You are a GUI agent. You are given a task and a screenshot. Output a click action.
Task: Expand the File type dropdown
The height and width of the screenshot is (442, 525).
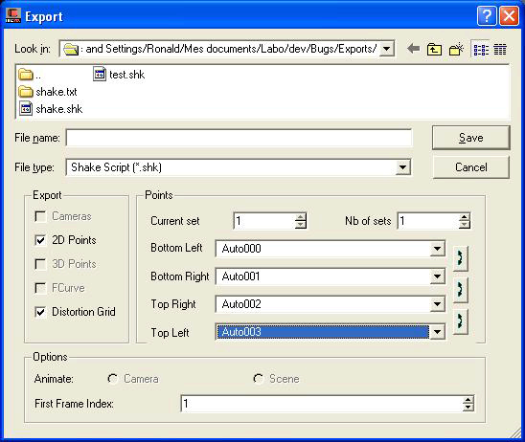coord(402,167)
